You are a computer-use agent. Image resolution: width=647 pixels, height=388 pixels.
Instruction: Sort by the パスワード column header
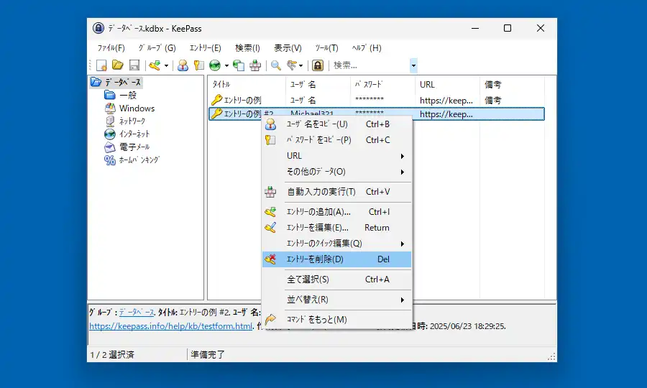pos(382,85)
